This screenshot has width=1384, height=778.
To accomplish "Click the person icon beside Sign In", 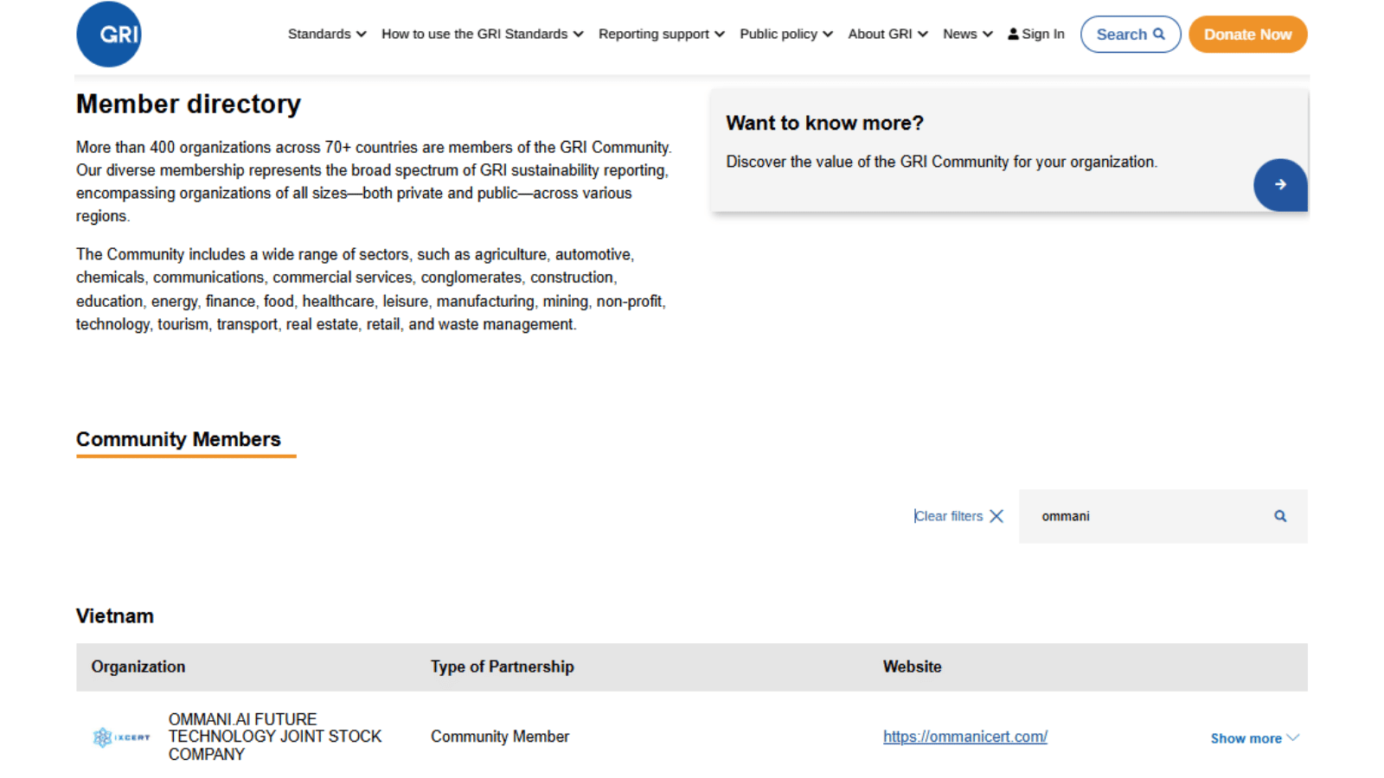I will 1013,35.
